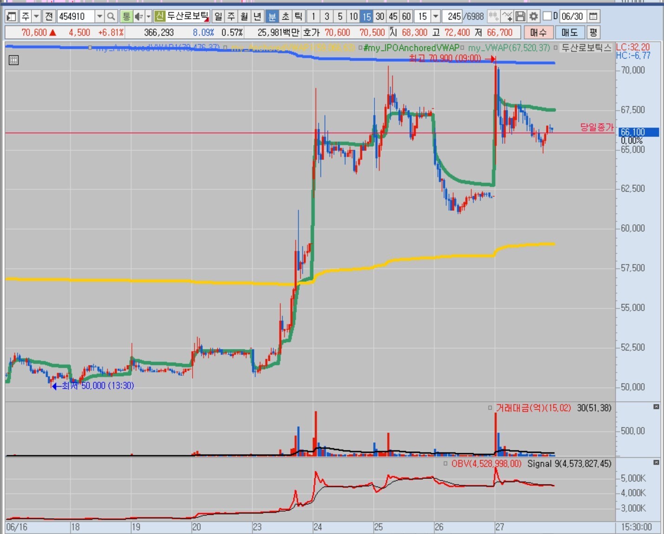The image size is (664, 534).
Task: Open the chart settings gear icon
Action: tap(533, 17)
